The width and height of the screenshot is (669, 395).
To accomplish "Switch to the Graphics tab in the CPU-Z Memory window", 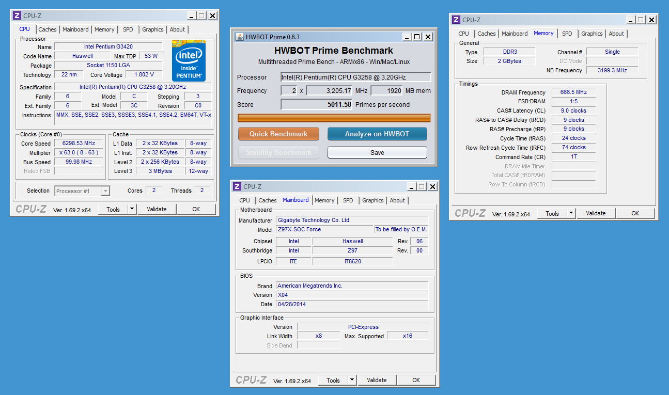I will [x=592, y=34].
